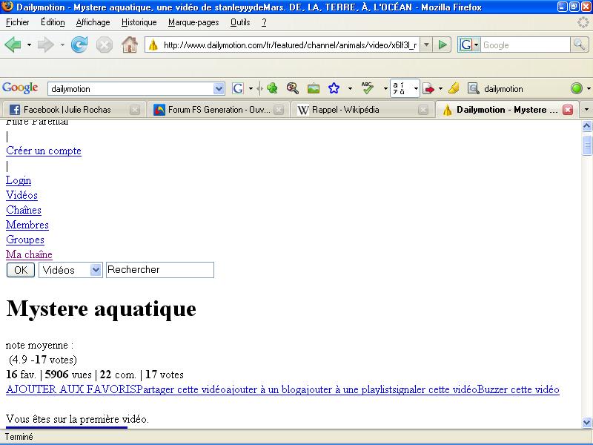Image resolution: width=593 pixels, height=445 pixels.
Task: Click the green clover toolbar icon
Action: coord(272,88)
